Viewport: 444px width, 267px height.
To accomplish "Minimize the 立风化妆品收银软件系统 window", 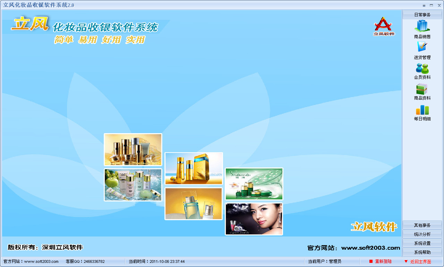I will [x=424, y=6].
